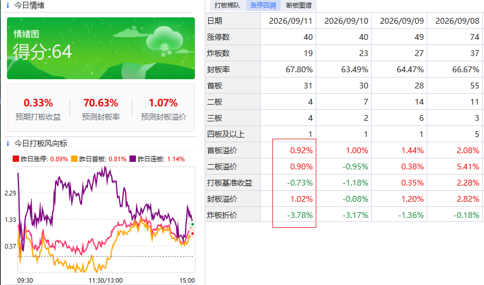The width and height of the screenshot is (484, 285).
Task: Click the cloud icon in the sentiment banner
Action: (x=164, y=40)
